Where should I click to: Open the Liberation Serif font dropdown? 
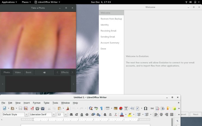point(54,114)
